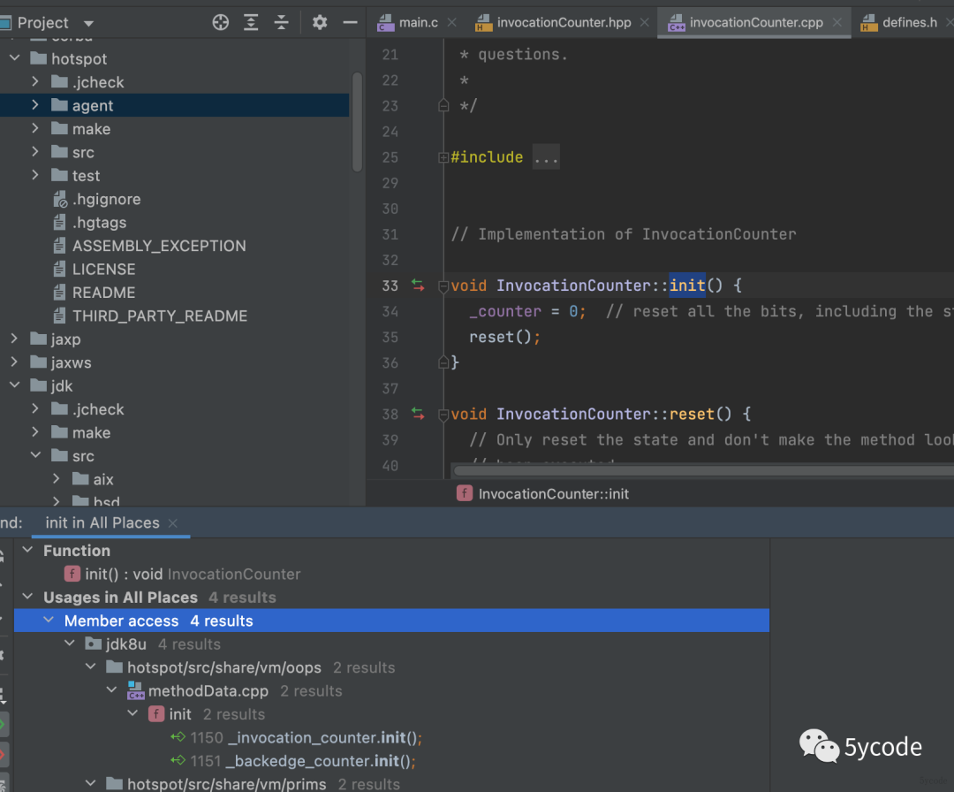Screen dimensions: 954x792
Task: Open the Project panel settings gear
Action: click(x=320, y=22)
